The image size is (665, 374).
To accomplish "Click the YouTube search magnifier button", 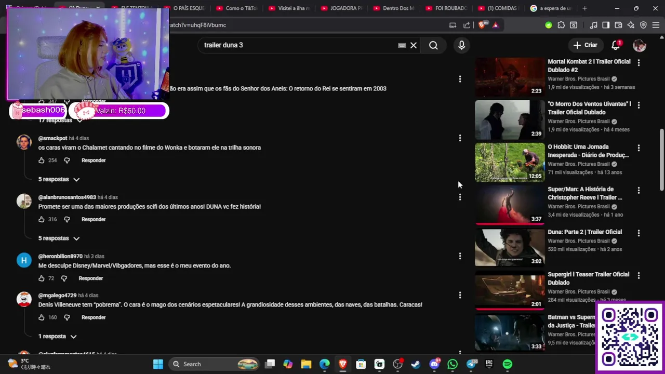I will tap(433, 45).
